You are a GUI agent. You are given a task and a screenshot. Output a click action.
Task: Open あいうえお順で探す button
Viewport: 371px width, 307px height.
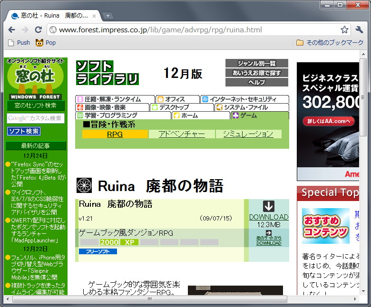257,73
